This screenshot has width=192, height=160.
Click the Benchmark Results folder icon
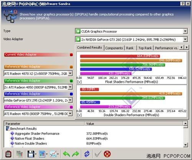8,129
